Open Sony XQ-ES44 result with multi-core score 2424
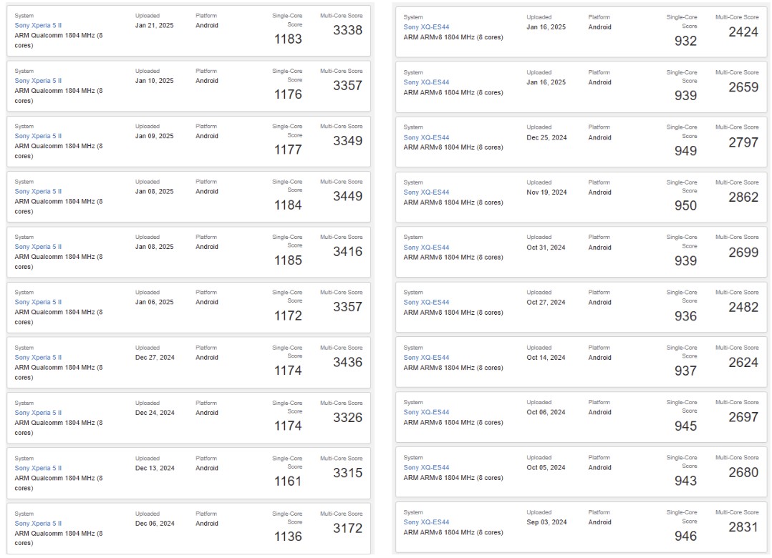Image resolution: width=772 pixels, height=558 pixels. (x=426, y=27)
